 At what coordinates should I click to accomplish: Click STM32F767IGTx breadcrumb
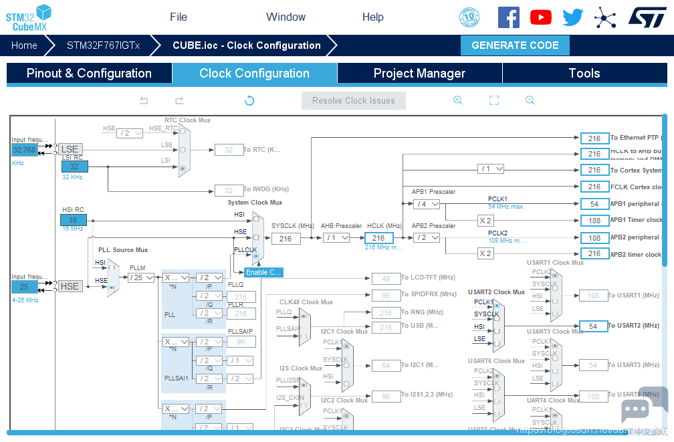coord(103,45)
